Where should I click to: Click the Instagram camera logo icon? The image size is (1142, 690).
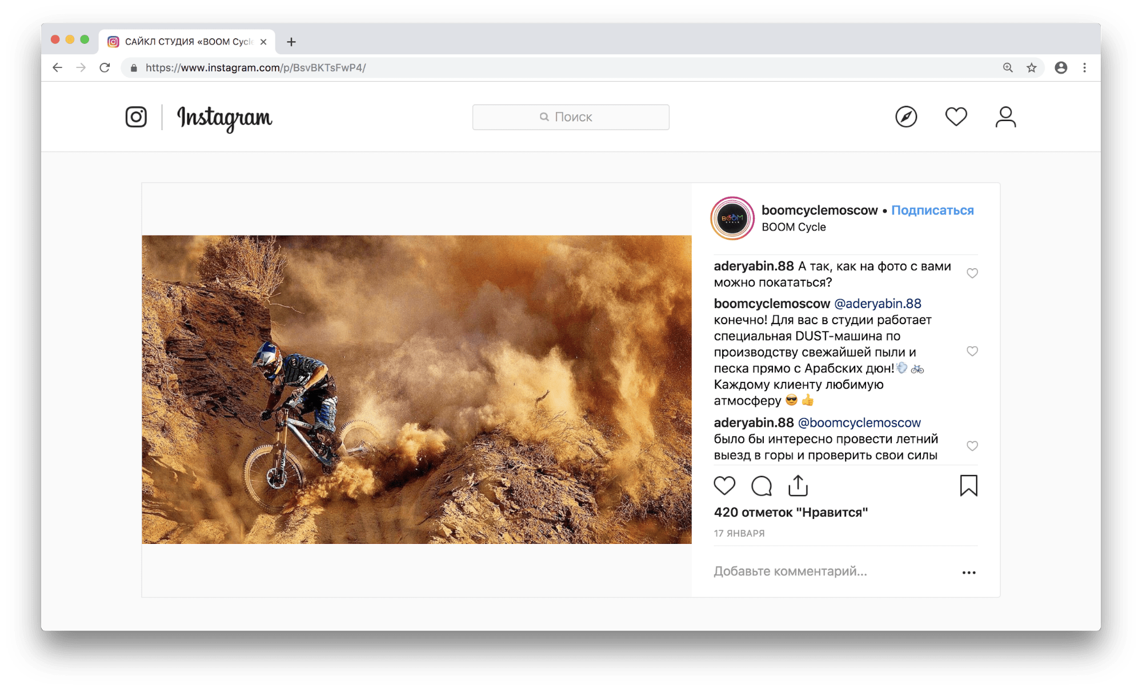pos(136,117)
